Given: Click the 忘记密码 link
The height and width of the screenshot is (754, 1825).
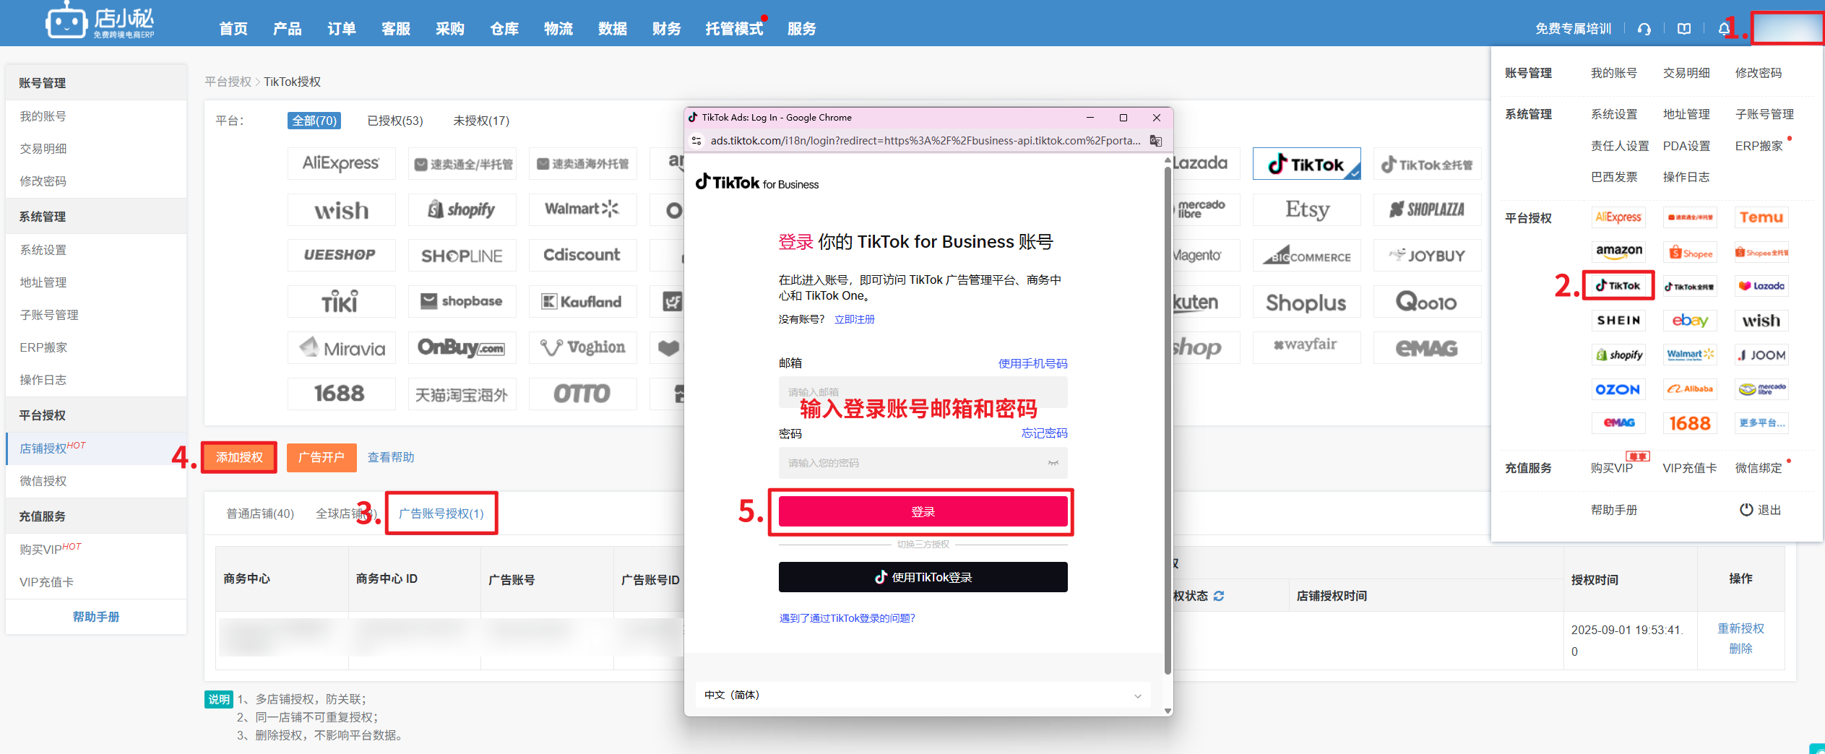Looking at the screenshot, I should [x=1044, y=433].
